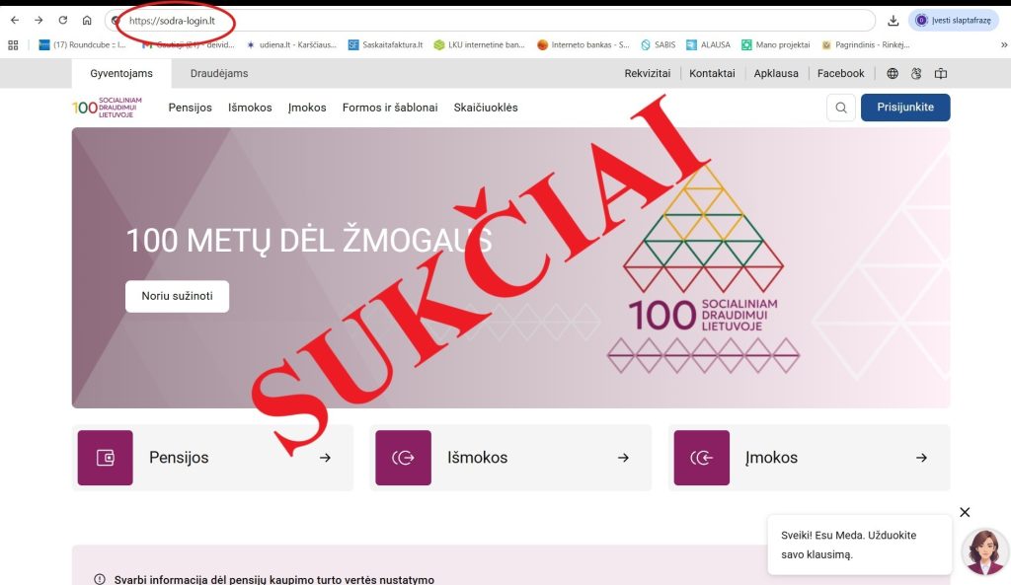Show more bookmarks with the chevron
The image size is (1011, 585).
(1004, 45)
